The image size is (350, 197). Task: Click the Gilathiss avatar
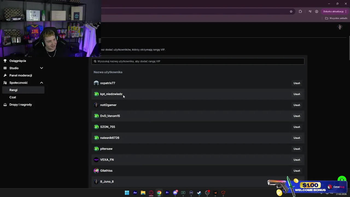click(x=96, y=171)
